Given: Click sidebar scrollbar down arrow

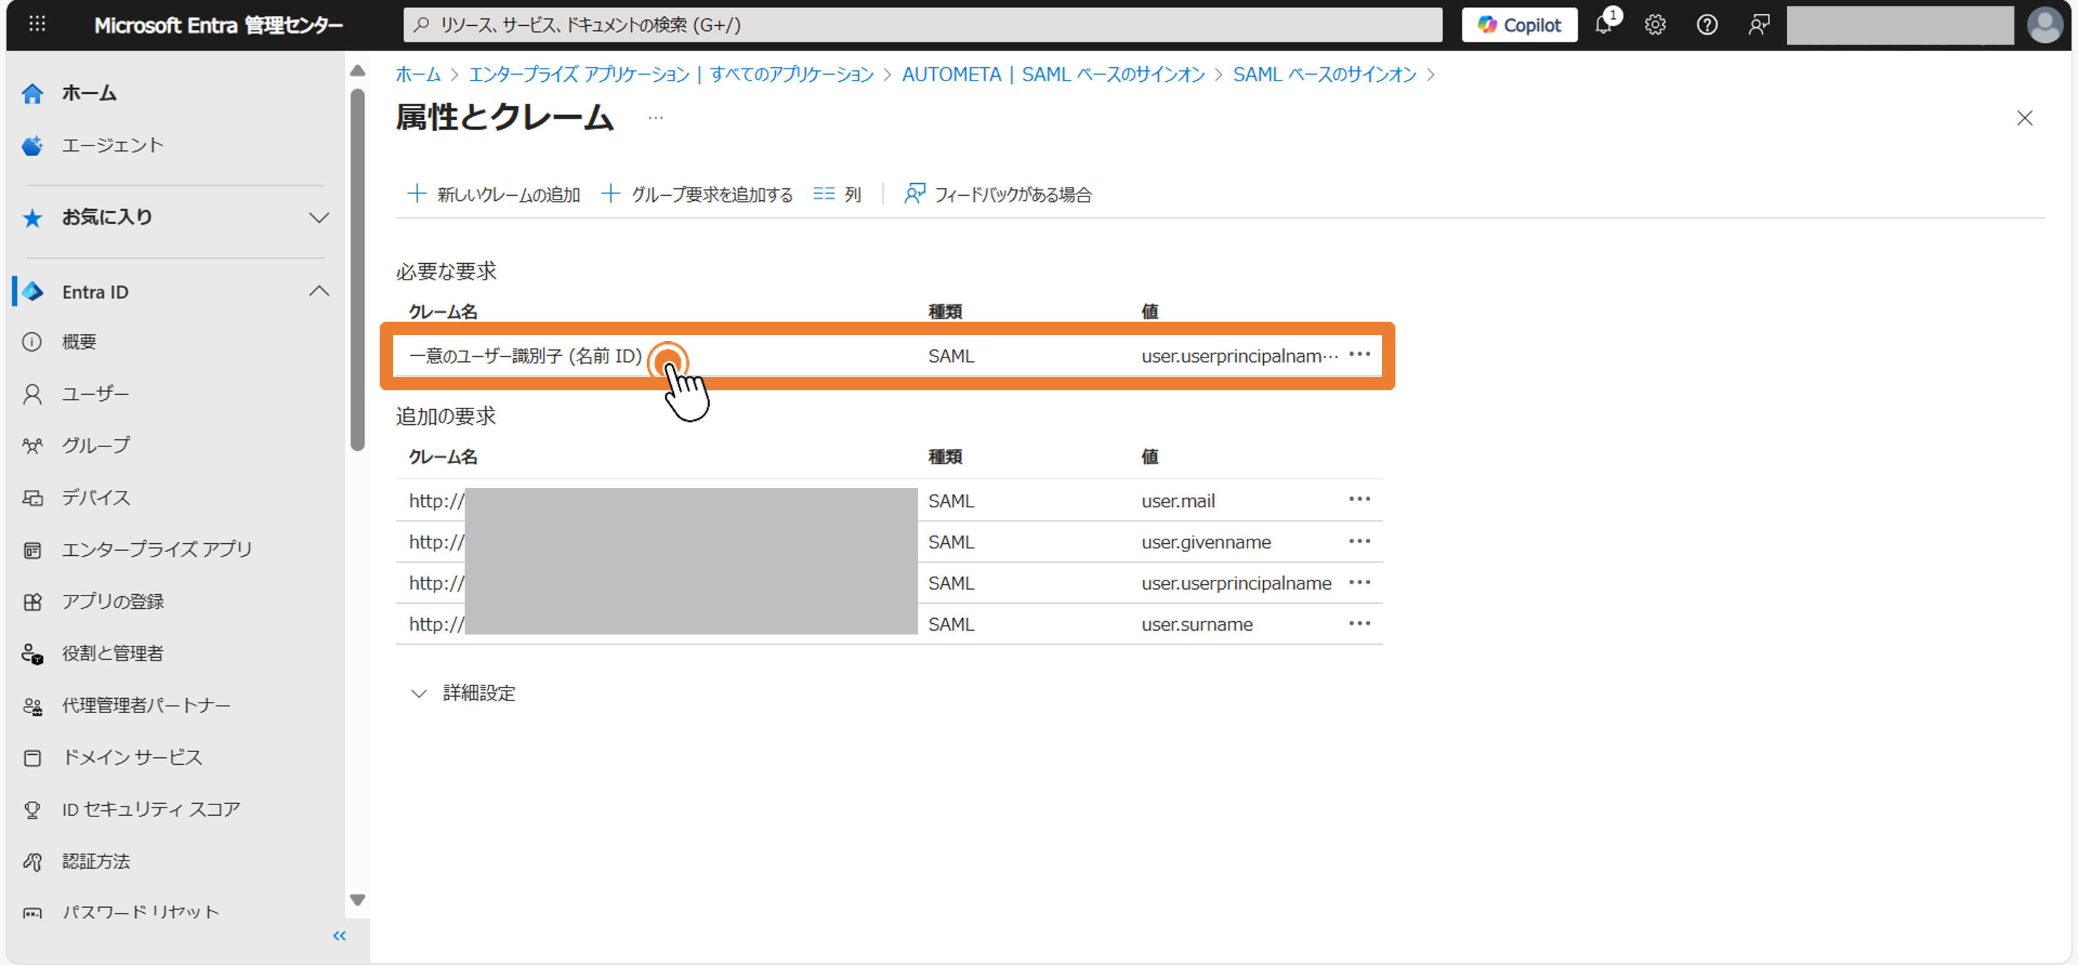Looking at the screenshot, I should pos(358,900).
